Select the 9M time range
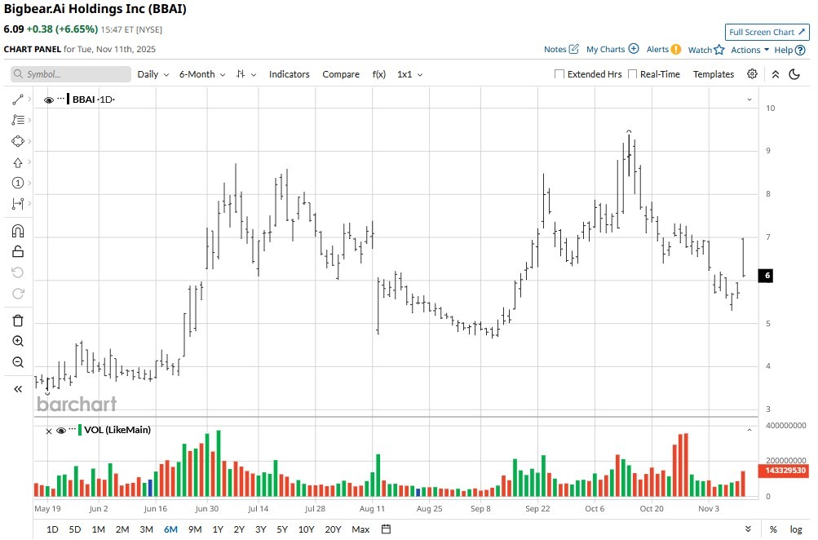The image size is (818, 540). tap(195, 529)
